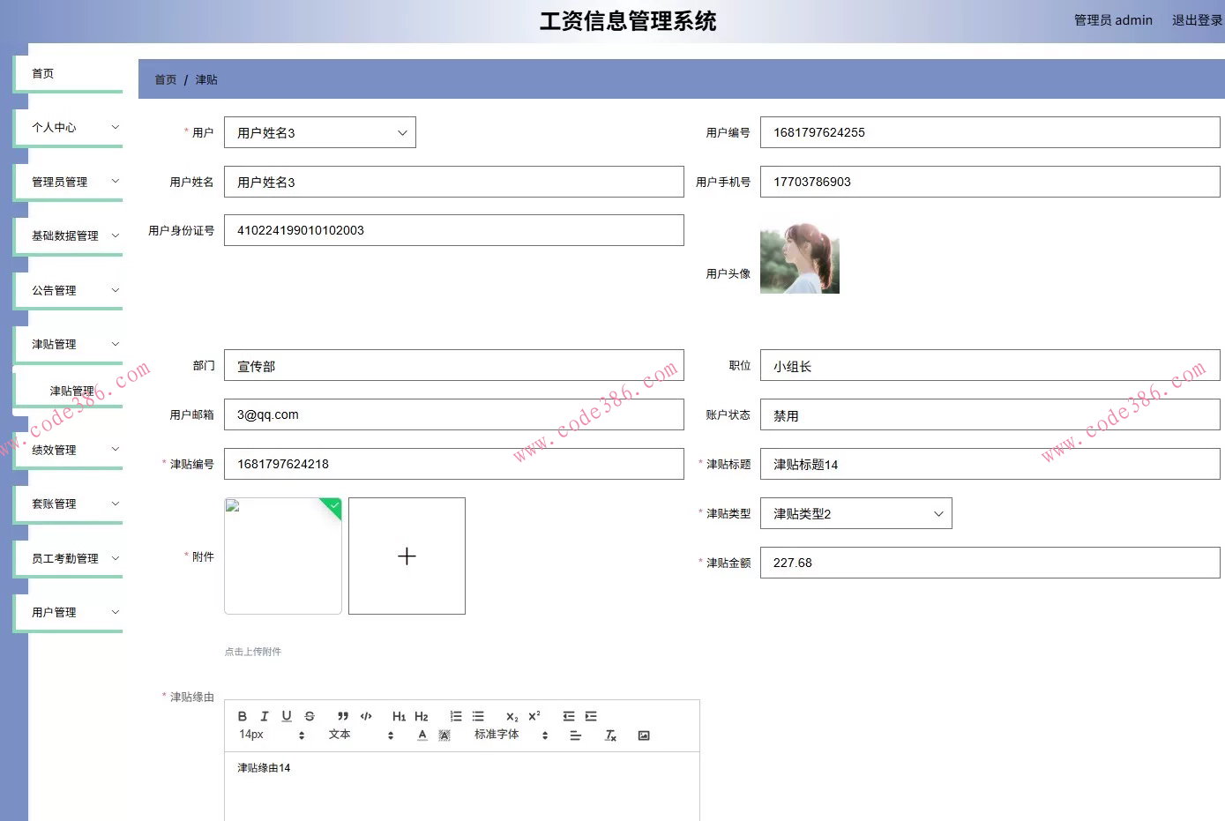The image size is (1225, 821).
Task: Click the plus box to upload attachment
Action: tap(407, 556)
